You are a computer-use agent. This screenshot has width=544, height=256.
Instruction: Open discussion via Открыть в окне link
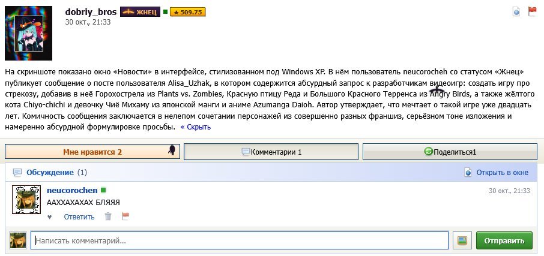click(x=503, y=173)
